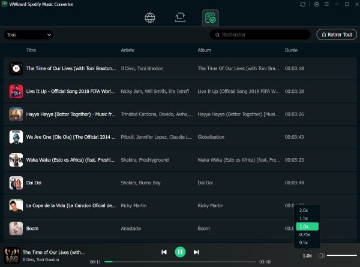Open the user account icon
The image size is (360, 267).
[317, 4]
